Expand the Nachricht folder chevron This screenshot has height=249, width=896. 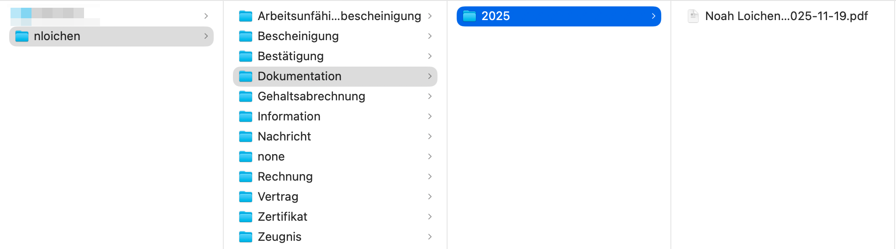point(430,136)
